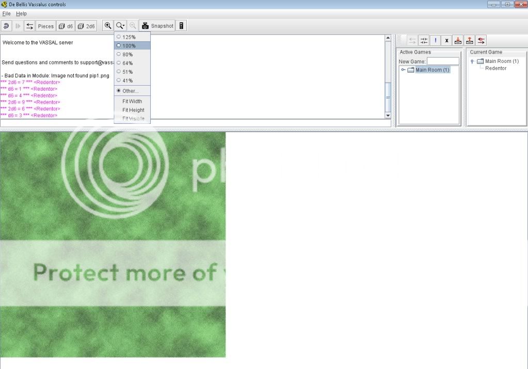
Task: Collapse Main Room node under Active Games
Action: point(403,70)
